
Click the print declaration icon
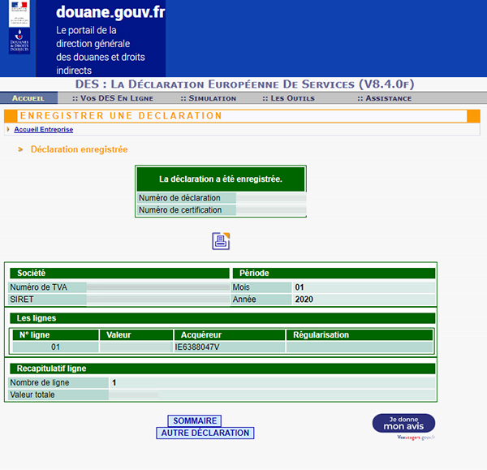coord(221,241)
